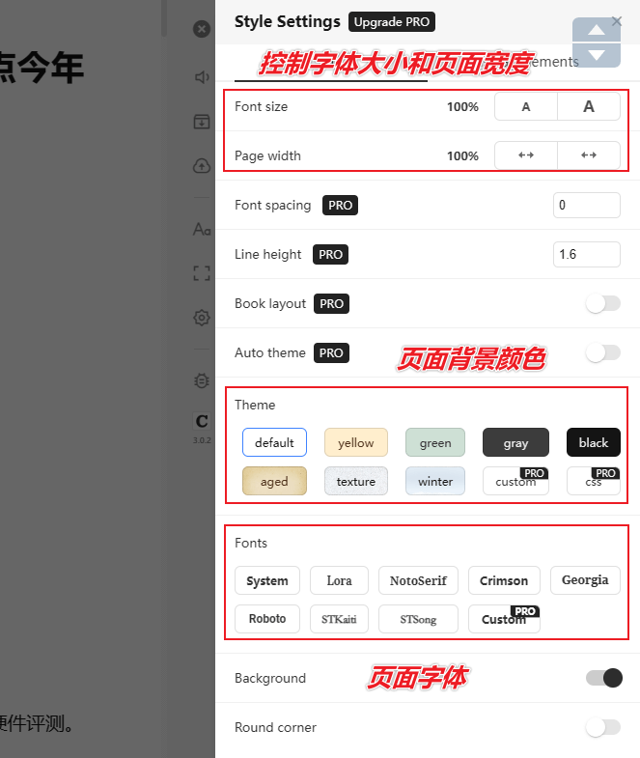Click the Style Settings title
Viewport: 640px width, 758px height.
[287, 22]
